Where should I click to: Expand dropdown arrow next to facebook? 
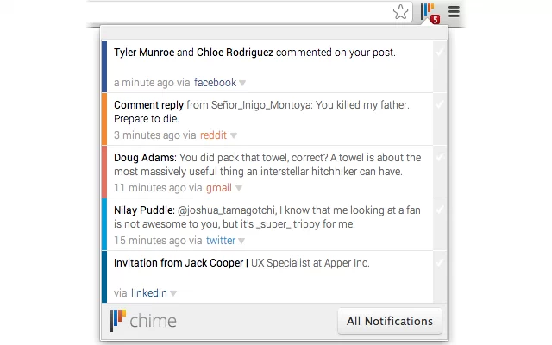pyautogui.click(x=242, y=83)
